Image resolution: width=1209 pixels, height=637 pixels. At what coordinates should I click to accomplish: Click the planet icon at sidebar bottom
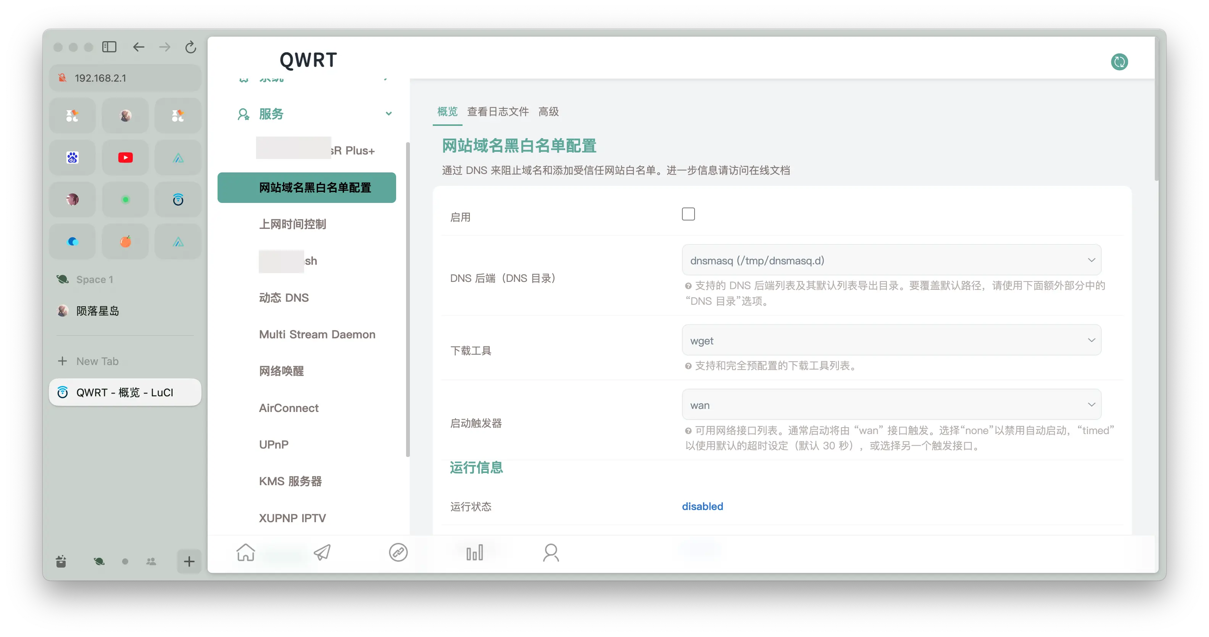coord(99,561)
